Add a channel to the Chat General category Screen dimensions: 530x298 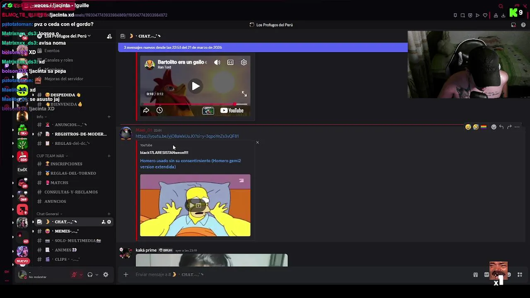[109, 214]
